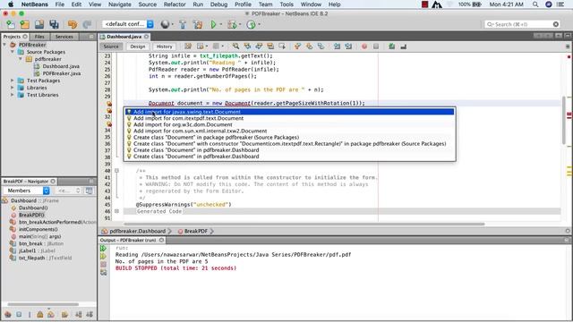This screenshot has width=573, height=322.
Task: Open the default configuration combo box
Action: [128, 24]
